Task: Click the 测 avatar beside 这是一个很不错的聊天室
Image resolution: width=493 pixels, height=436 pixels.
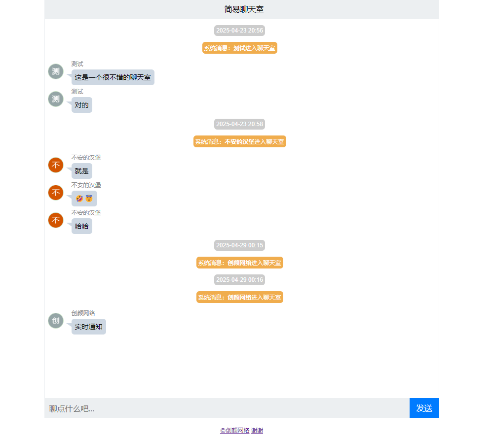Action: [56, 71]
